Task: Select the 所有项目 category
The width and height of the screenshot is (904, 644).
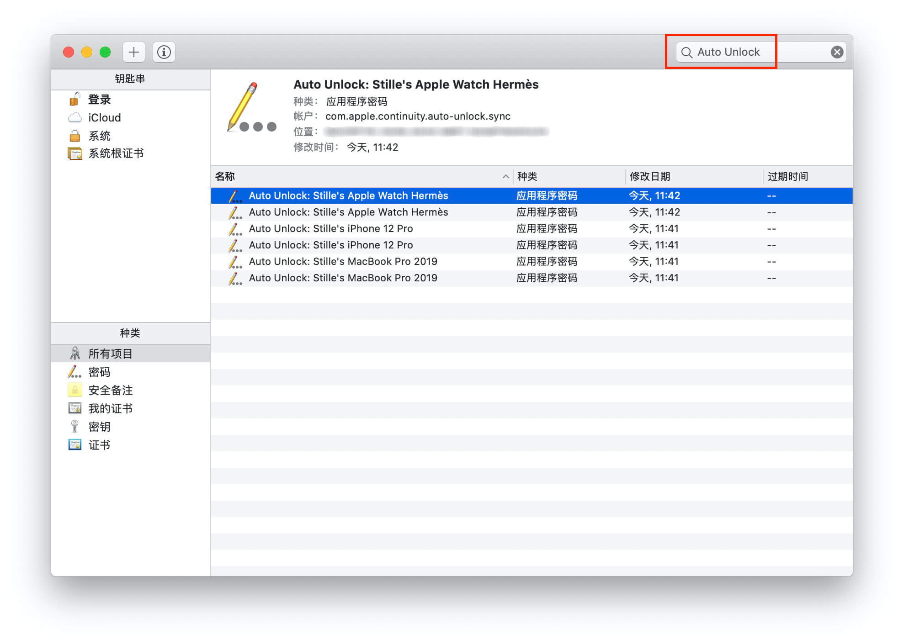Action: (131, 354)
